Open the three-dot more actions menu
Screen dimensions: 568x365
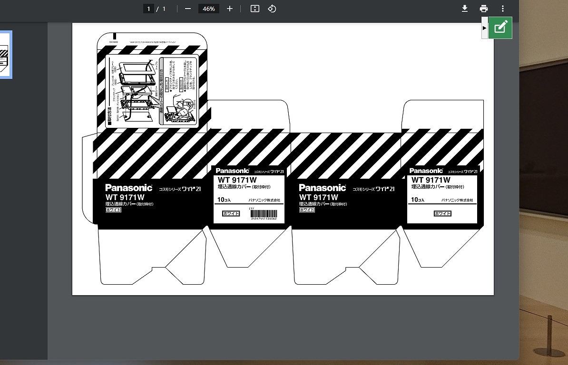click(503, 9)
